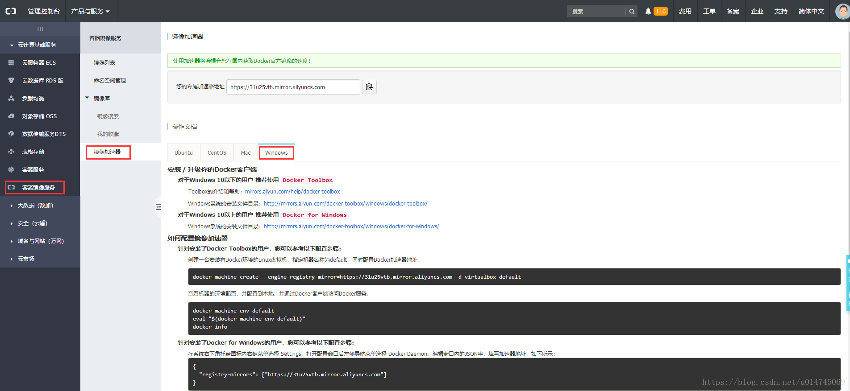Image resolution: width=850 pixels, height=391 pixels.
Task: Select the Windows tab
Action: pyautogui.click(x=276, y=152)
